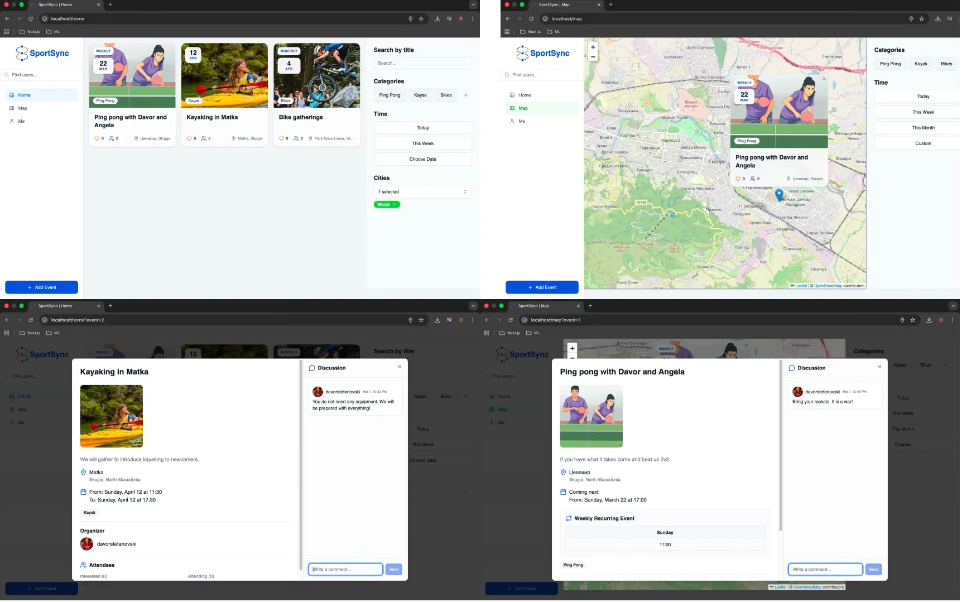Screen dimensions: 962x602
Task: Open OpenStreetMap link in plain Map window
Action: 830,286
